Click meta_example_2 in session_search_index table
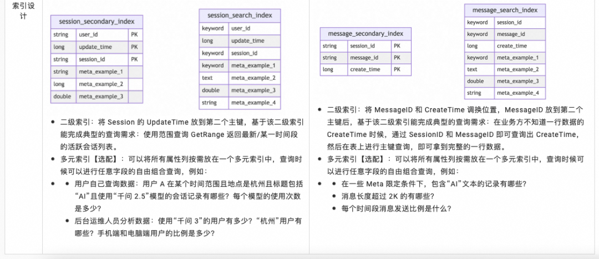599x259 pixels. [253, 78]
